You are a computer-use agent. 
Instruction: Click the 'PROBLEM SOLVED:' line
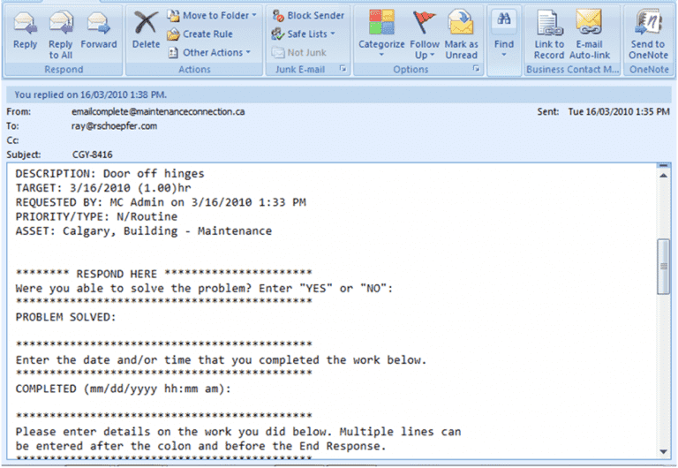65,317
